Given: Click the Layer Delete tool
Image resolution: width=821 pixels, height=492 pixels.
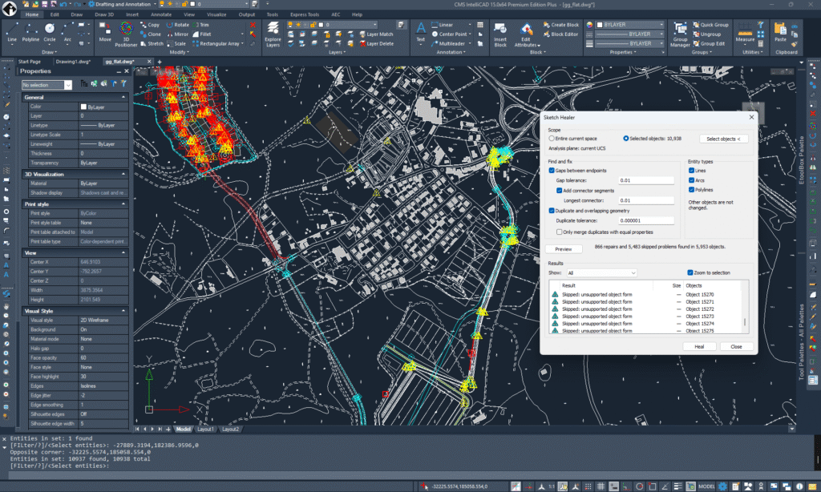Looking at the screenshot, I should [x=377, y=43].
